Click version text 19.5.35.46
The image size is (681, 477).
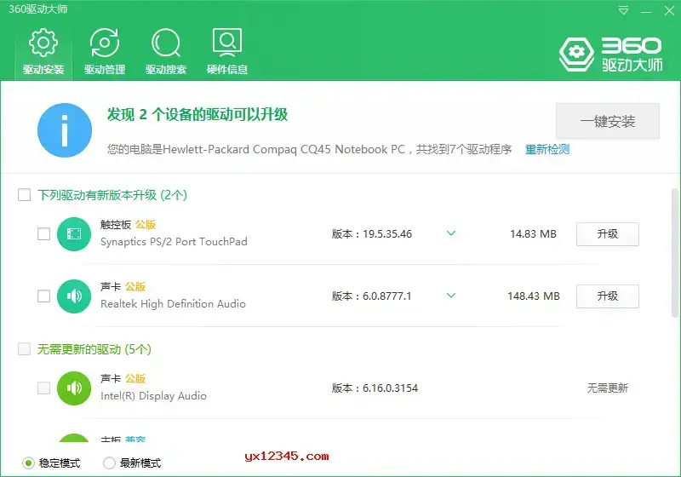[x=387, y=234]
